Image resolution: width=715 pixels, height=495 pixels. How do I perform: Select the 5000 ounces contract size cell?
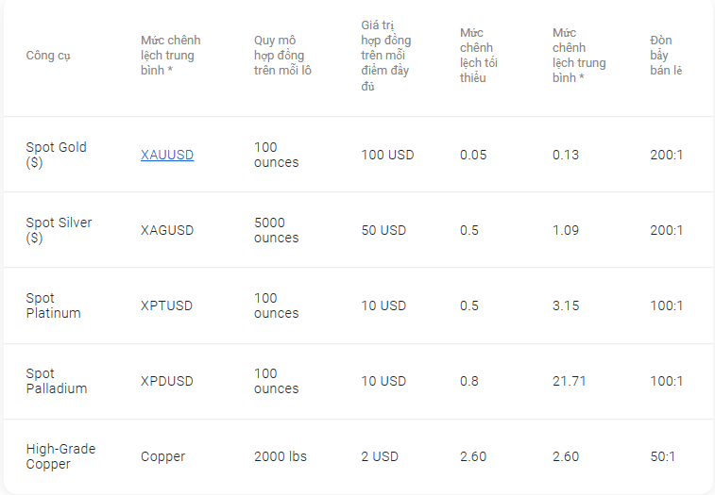[x=277, y=230]
